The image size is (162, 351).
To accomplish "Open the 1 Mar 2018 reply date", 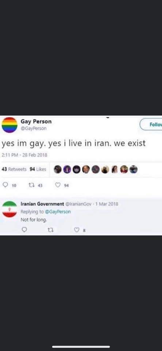I will click(107, 204).
